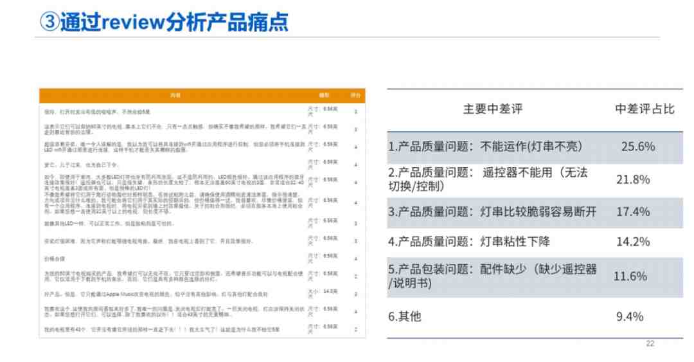Click the 17.4% percentage cell

pyautogui.click(x=633, y=212)
